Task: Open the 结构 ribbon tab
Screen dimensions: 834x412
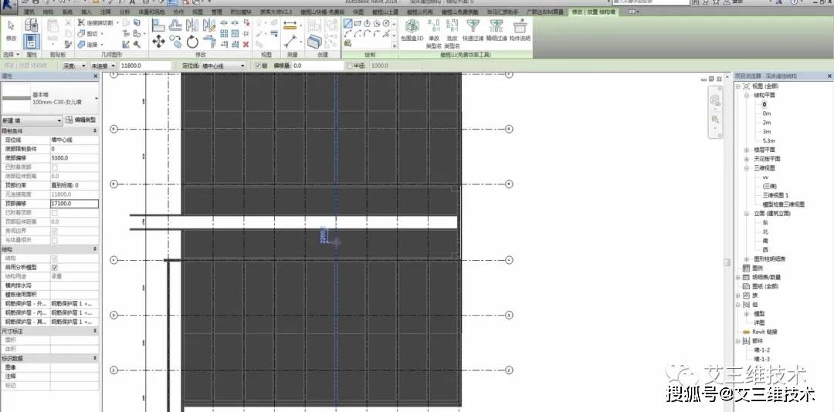Action: coord(48,12)
